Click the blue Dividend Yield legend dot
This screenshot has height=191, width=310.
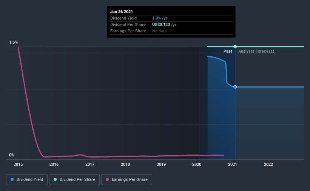pyautogui.click(x=12, y=179)
